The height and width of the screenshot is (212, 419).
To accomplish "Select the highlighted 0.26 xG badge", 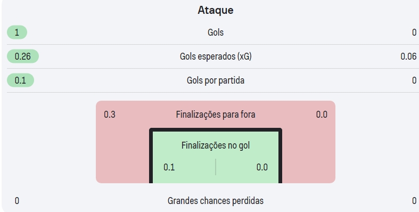I will [x=23, y=56].
